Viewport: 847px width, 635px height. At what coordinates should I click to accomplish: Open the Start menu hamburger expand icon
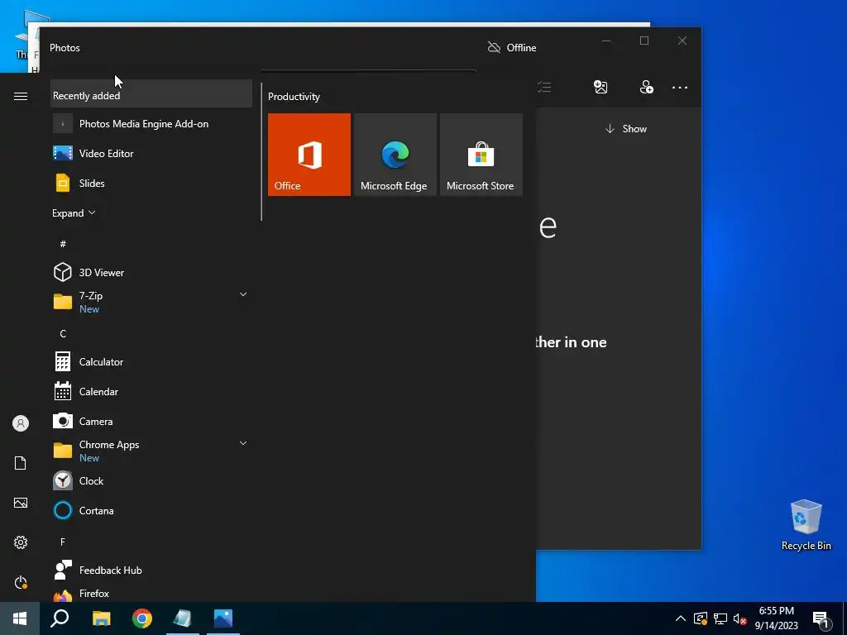[21, 96]
